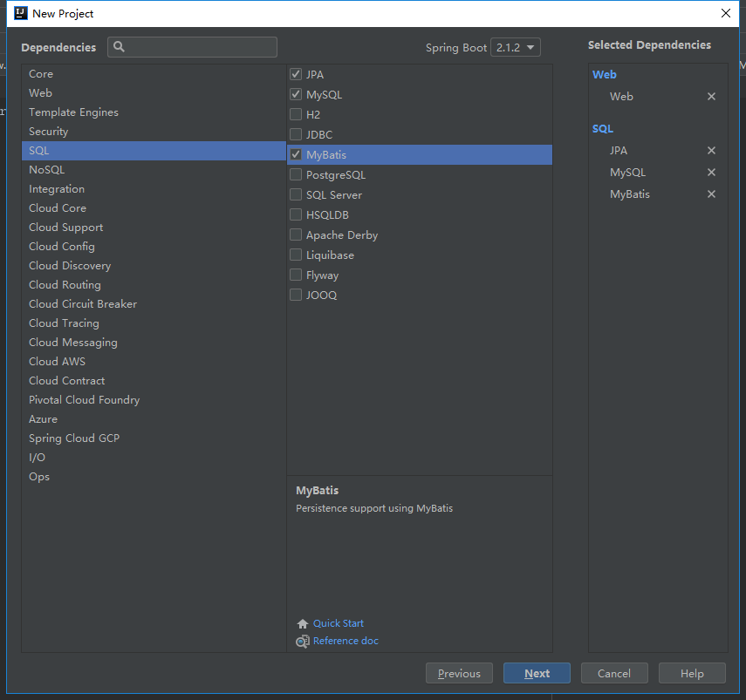Click the MySQL entry in Selected Dependencies
746x700 pixels.
[627, 172]
